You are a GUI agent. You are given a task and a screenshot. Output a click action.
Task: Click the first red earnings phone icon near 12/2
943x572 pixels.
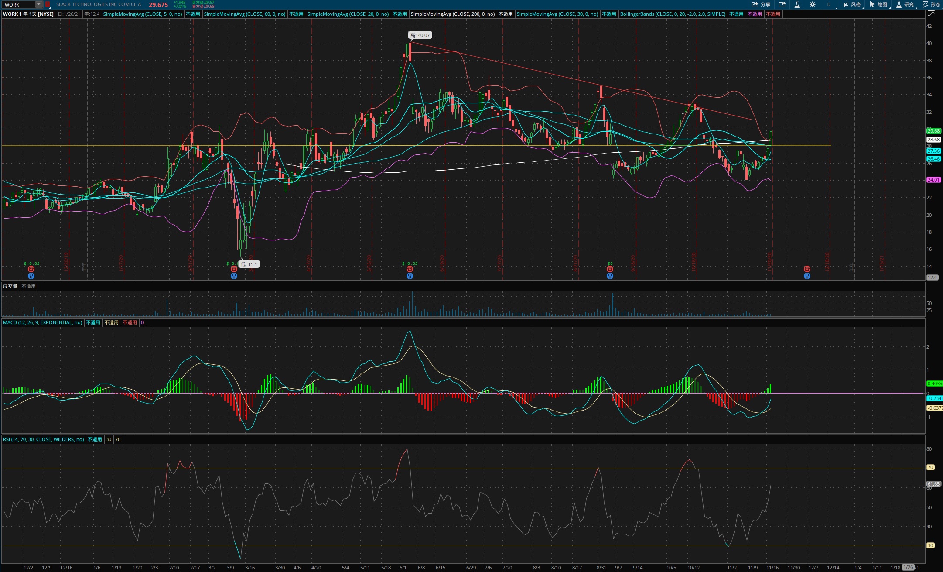point(31,269)
